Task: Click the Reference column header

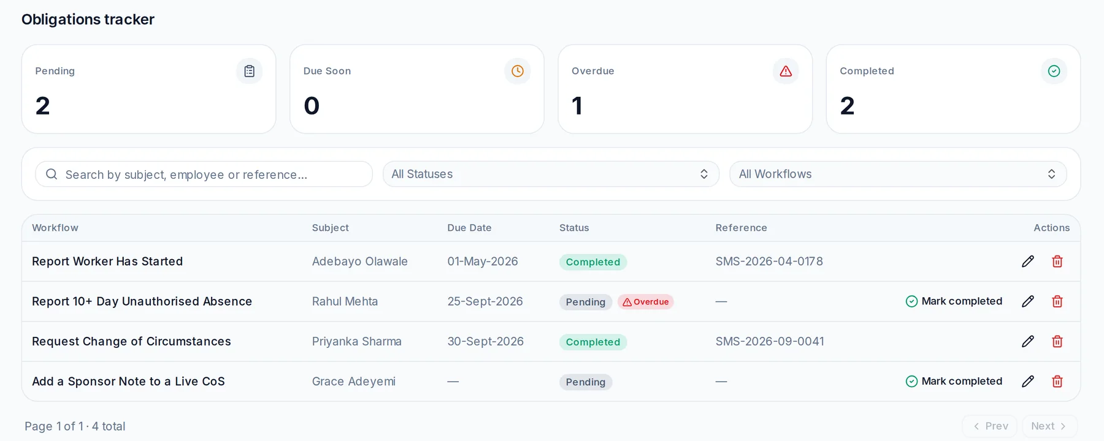Action: (x=741, y=228)
